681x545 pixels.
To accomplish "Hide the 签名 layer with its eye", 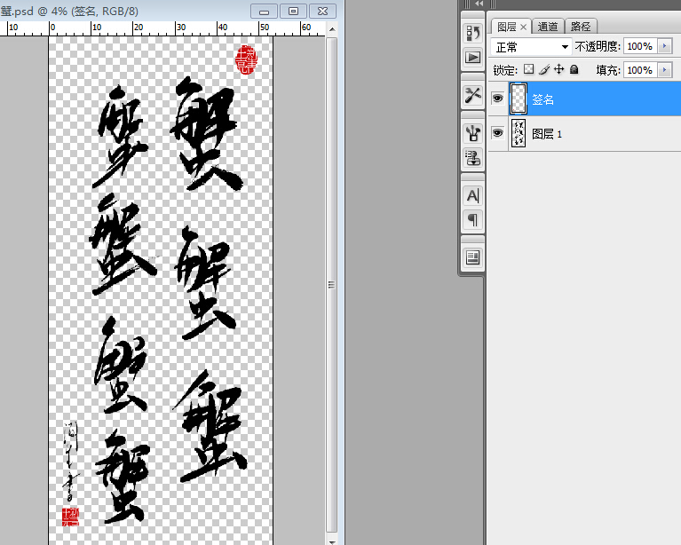I will (x=497, y=99).
